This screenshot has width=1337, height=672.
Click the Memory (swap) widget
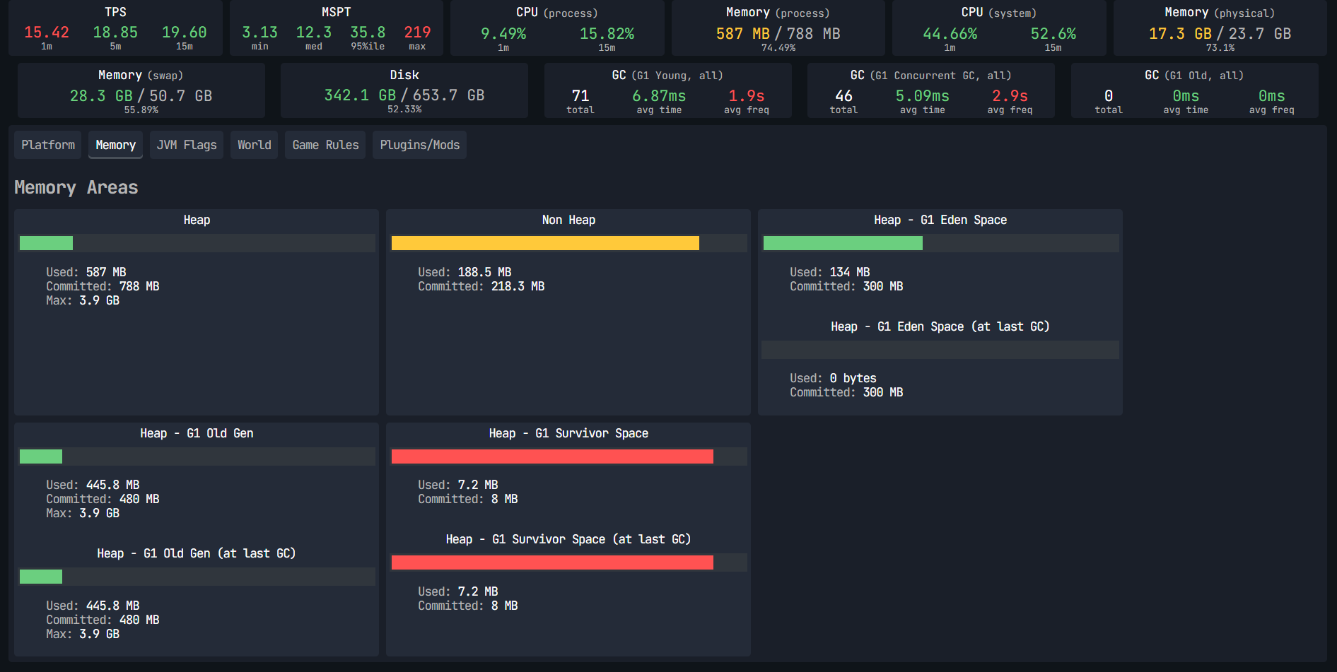pyautogui.click(x=141, y=90)
